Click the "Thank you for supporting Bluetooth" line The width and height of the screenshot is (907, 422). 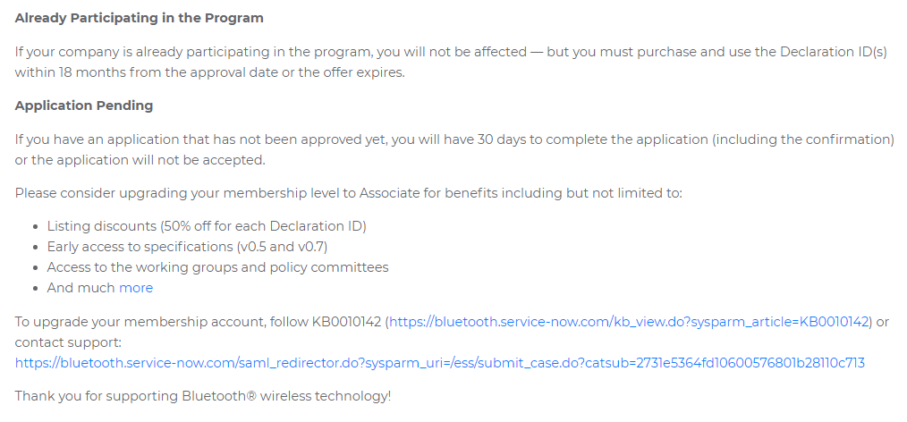coord(202,395)
